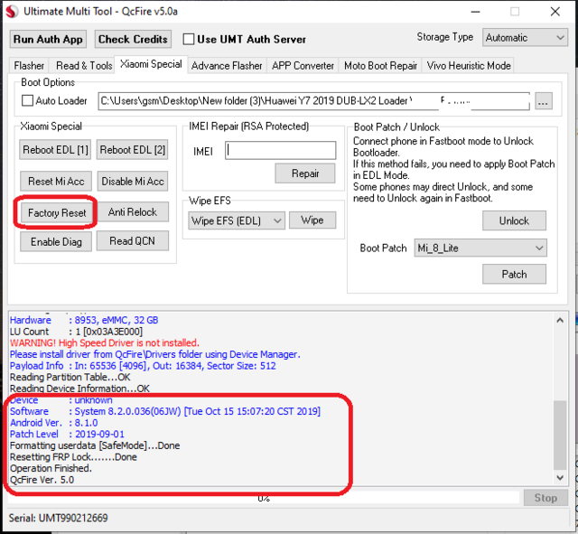The height and width of the screenshot is (534, 578).
Task: Enable Use UMT Auth Server checkbox
Action: [x=189, y=39]
